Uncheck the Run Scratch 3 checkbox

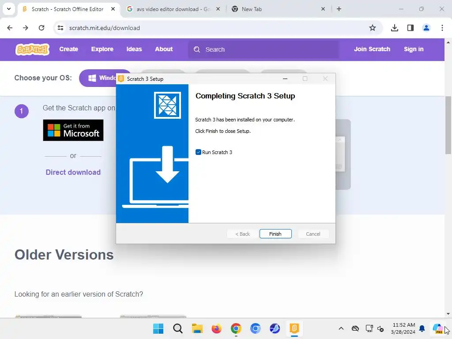pyautogui.click(x=198, y=152)
